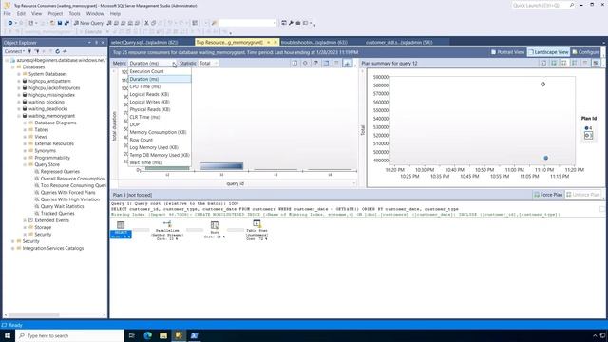Image resolution: width=608 pixels, height=342 pixels.
Task: Click the Force Plan button
Action: pyautogui.click(x=548, y=195)
